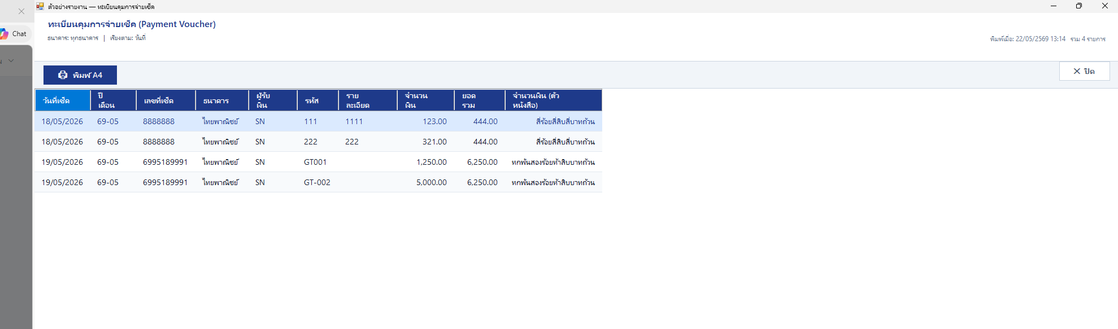Sort by the วันที่เช็ค column header
The image size is (1118, 329).
(63, 100)
